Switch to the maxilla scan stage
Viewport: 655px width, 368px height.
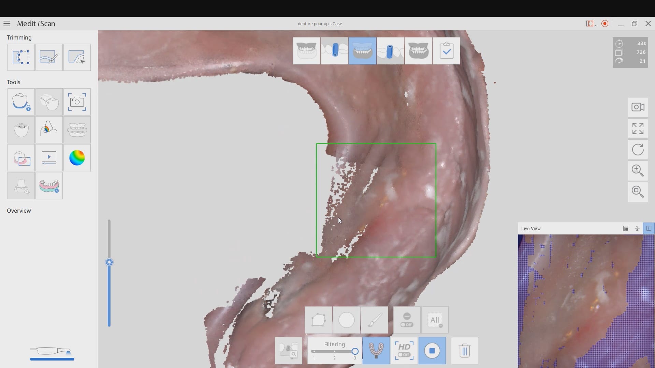306,51
